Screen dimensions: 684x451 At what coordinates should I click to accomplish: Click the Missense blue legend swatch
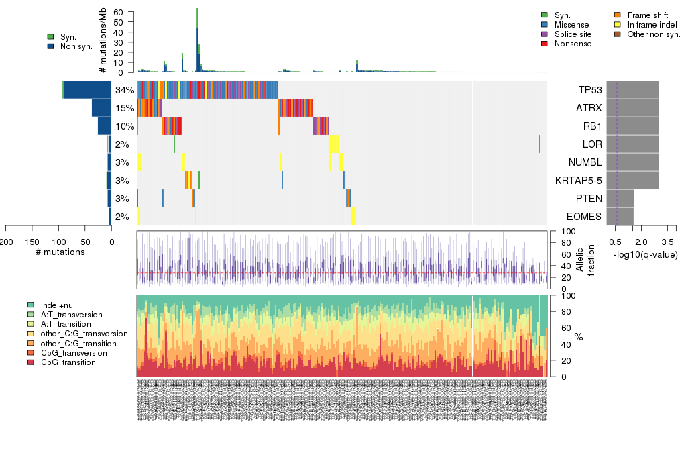point(544,25)
